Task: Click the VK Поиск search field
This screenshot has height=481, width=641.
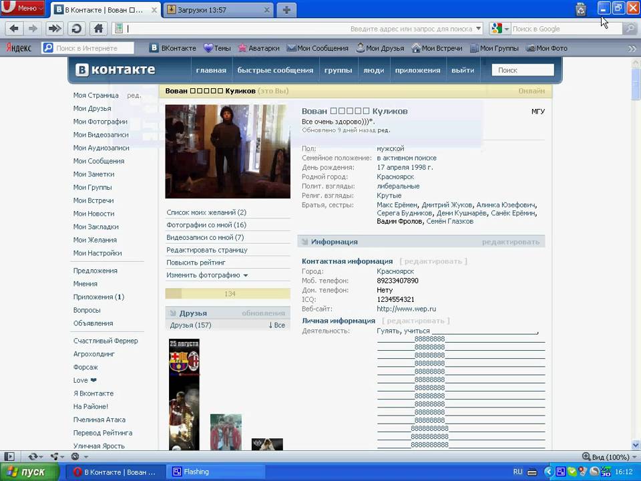Action: (523, 70)
